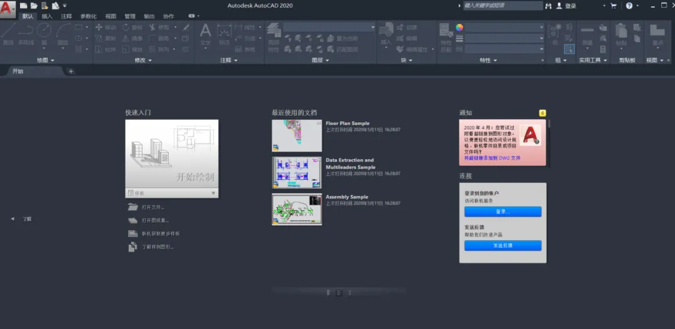Click the 了解样例图形 link
Screen dimensions: 675x329
[158, 247]
